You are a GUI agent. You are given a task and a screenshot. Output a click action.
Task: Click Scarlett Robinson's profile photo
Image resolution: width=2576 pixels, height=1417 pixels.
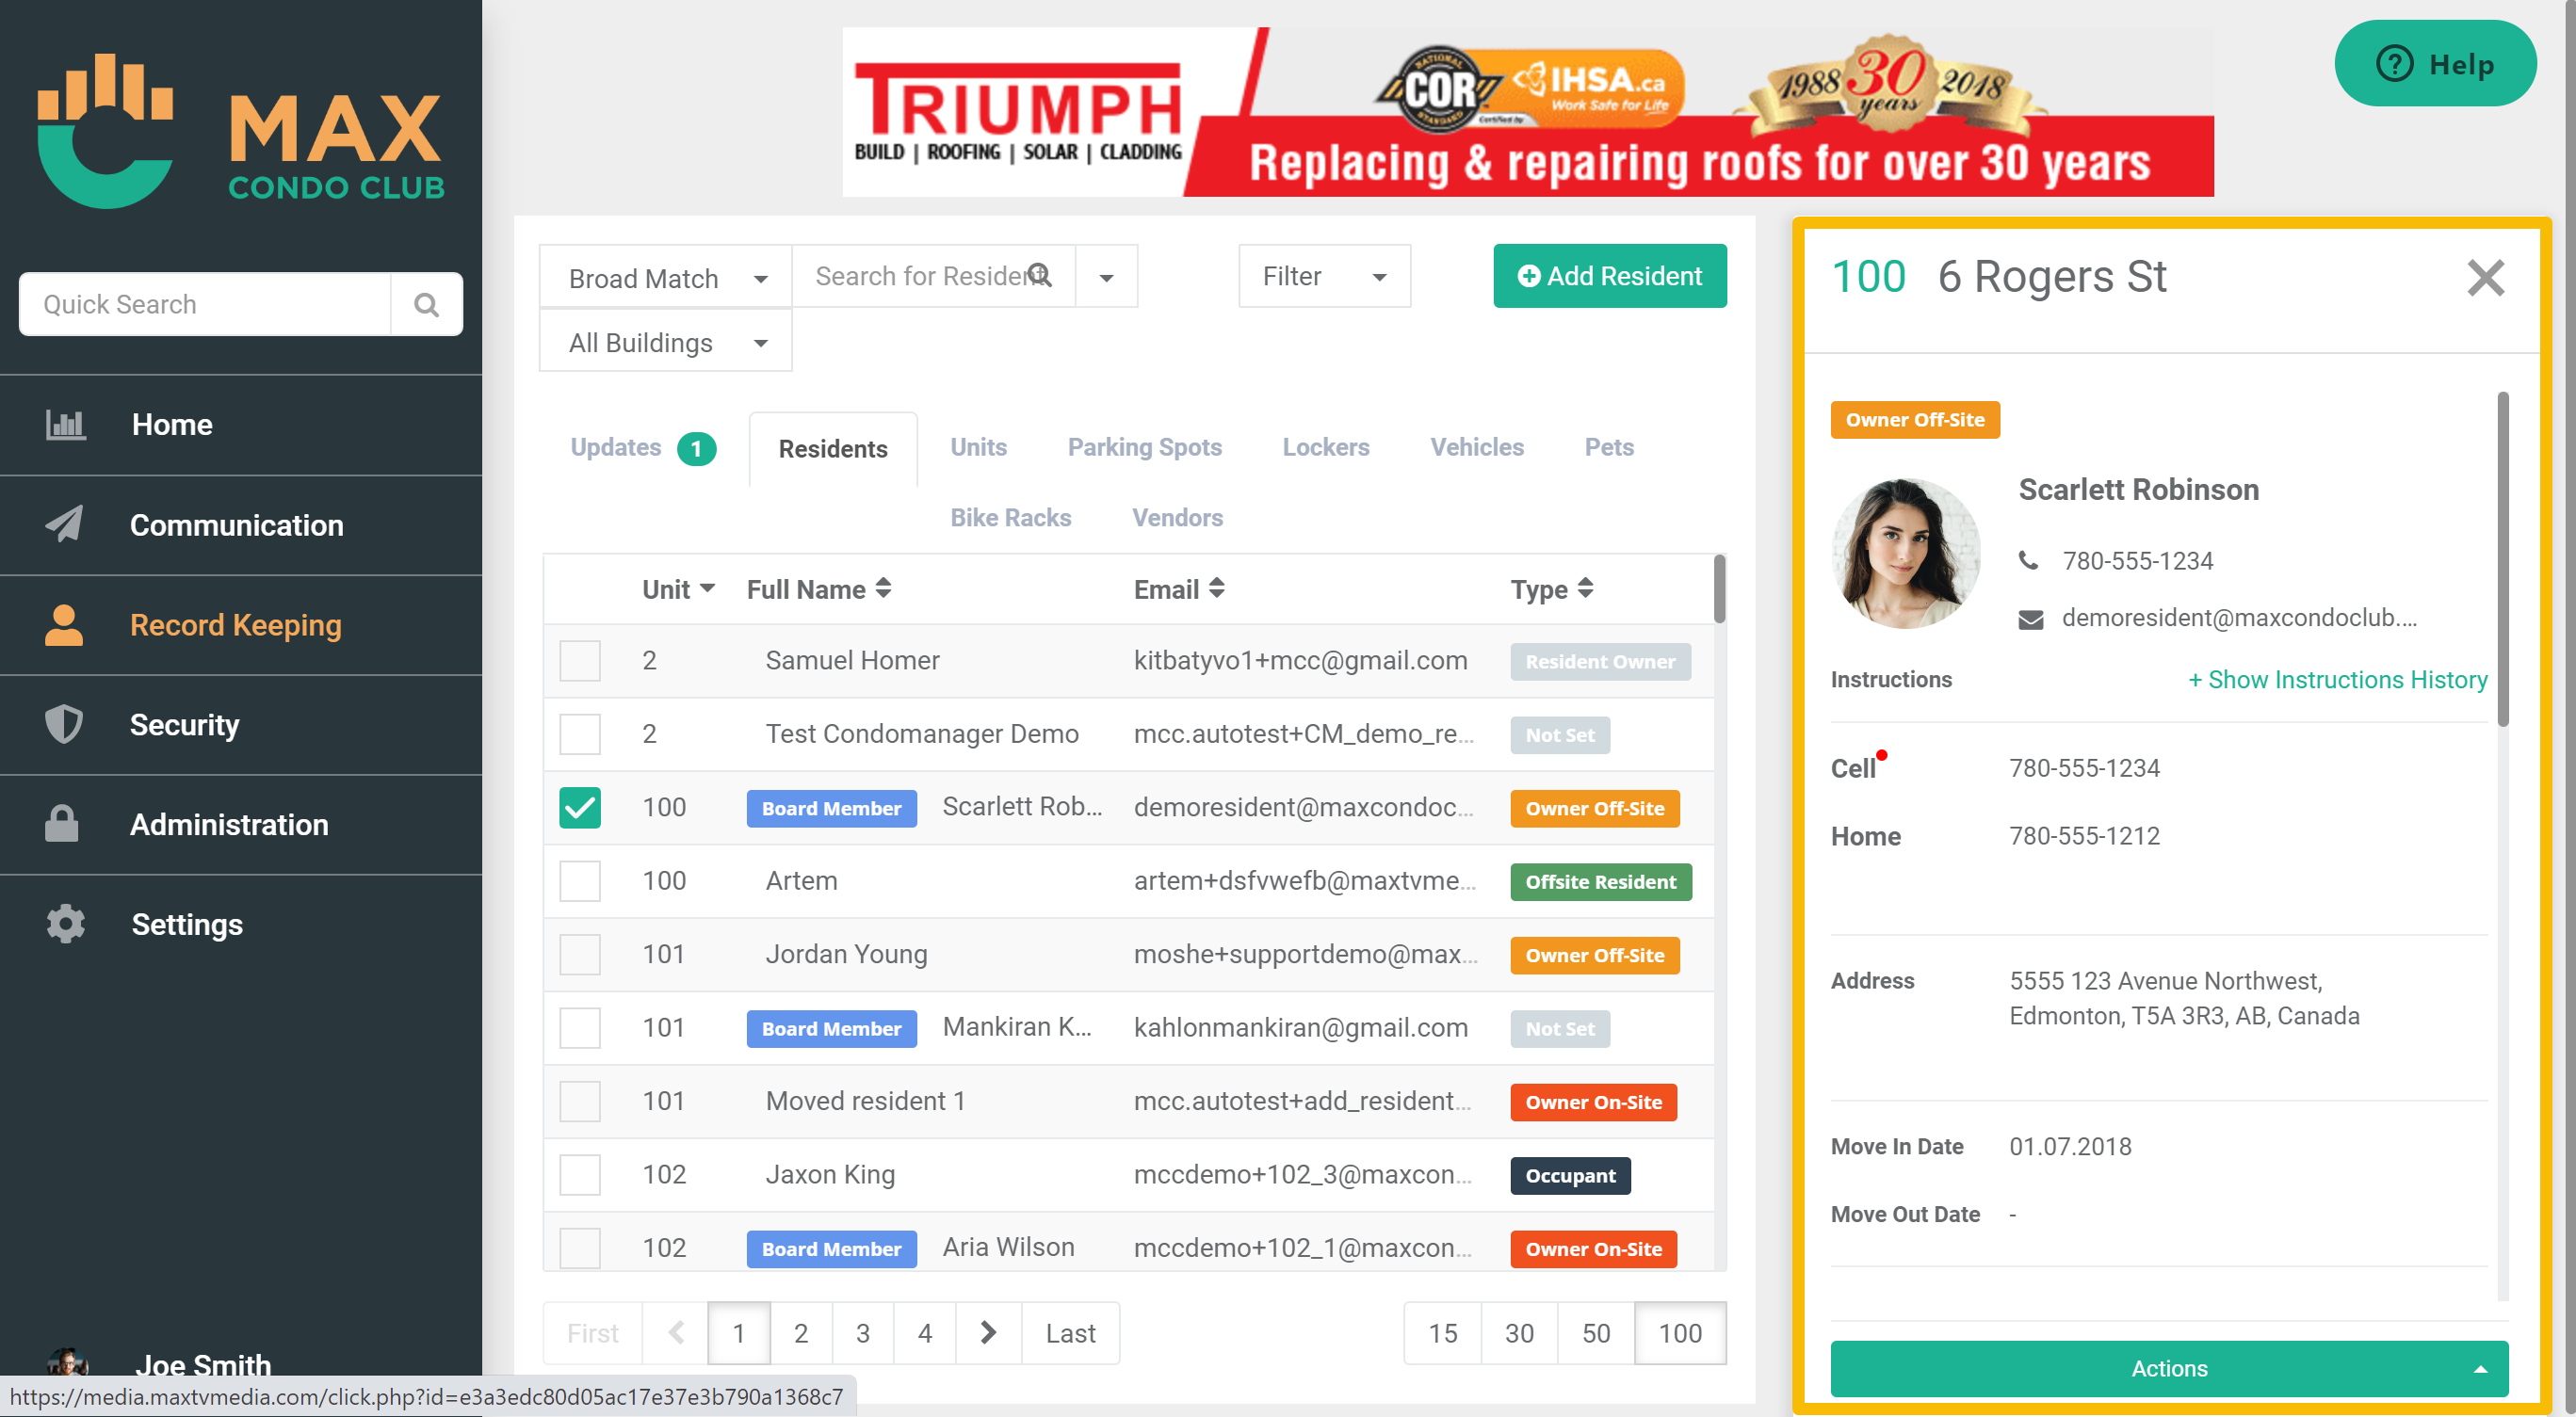pyautogui.click(x=1906, y=553)
